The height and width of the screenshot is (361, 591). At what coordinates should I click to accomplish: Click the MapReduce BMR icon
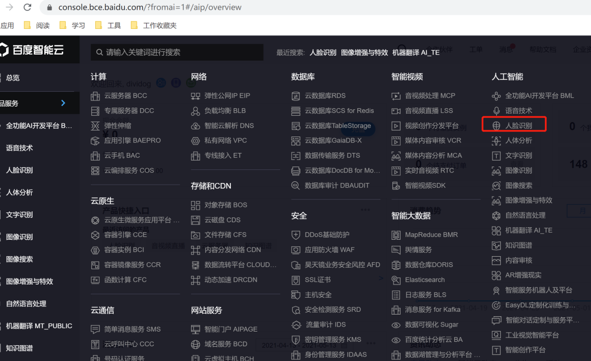point(396,235)
